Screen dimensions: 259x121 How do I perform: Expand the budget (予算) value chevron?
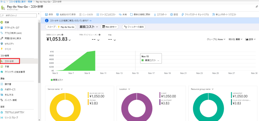tap(115, 40)
